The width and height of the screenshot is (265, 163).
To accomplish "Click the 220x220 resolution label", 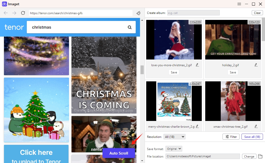I will 195,22.
